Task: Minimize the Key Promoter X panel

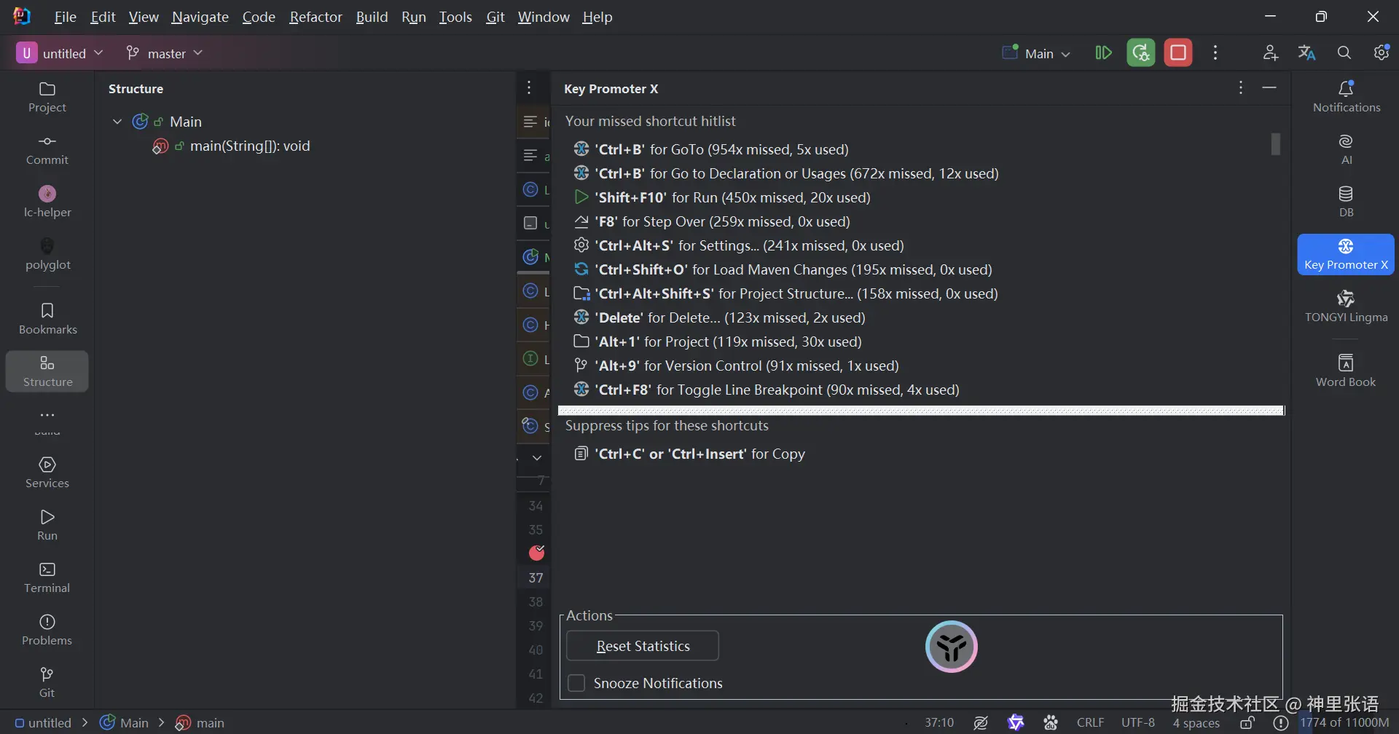Action: [x=1269, y=88]
